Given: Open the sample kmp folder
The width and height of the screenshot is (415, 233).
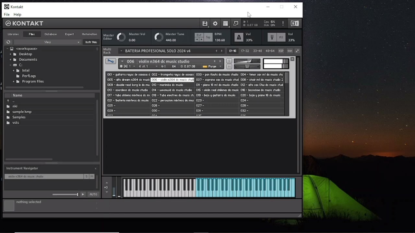Looking at the screenshot, I should [x=22, y=112].
